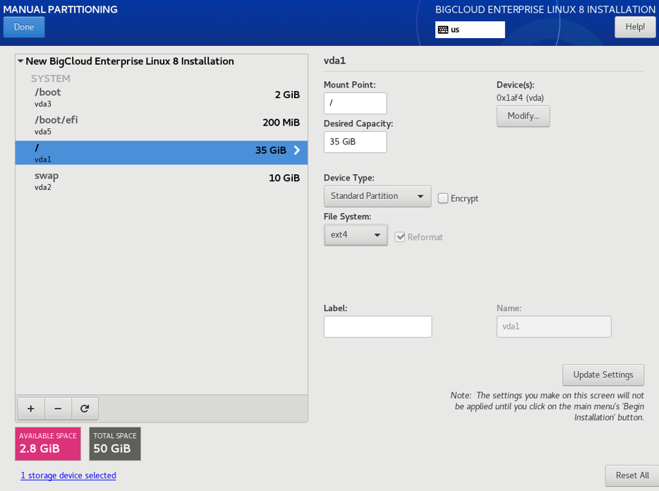
Task: Click the '10 GiB' swap size value
Action: pos(284,178)
